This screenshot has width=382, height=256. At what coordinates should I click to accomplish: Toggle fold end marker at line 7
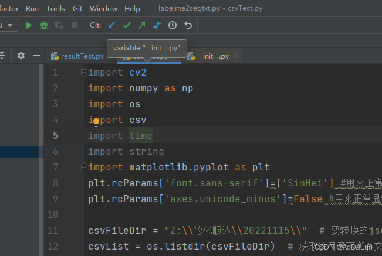pyautogui.click(x=84, y=166)
